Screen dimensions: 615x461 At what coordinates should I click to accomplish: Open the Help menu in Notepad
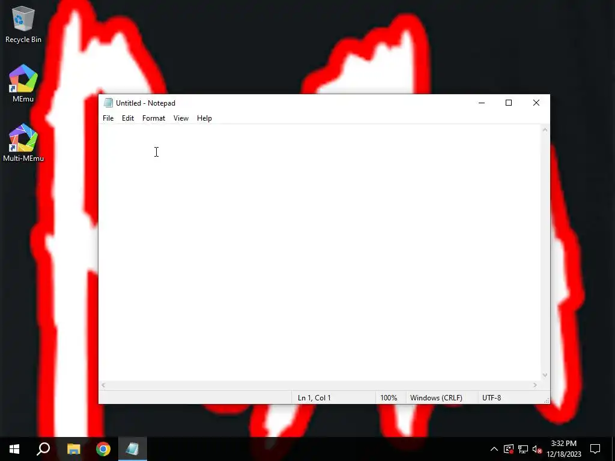204,118
